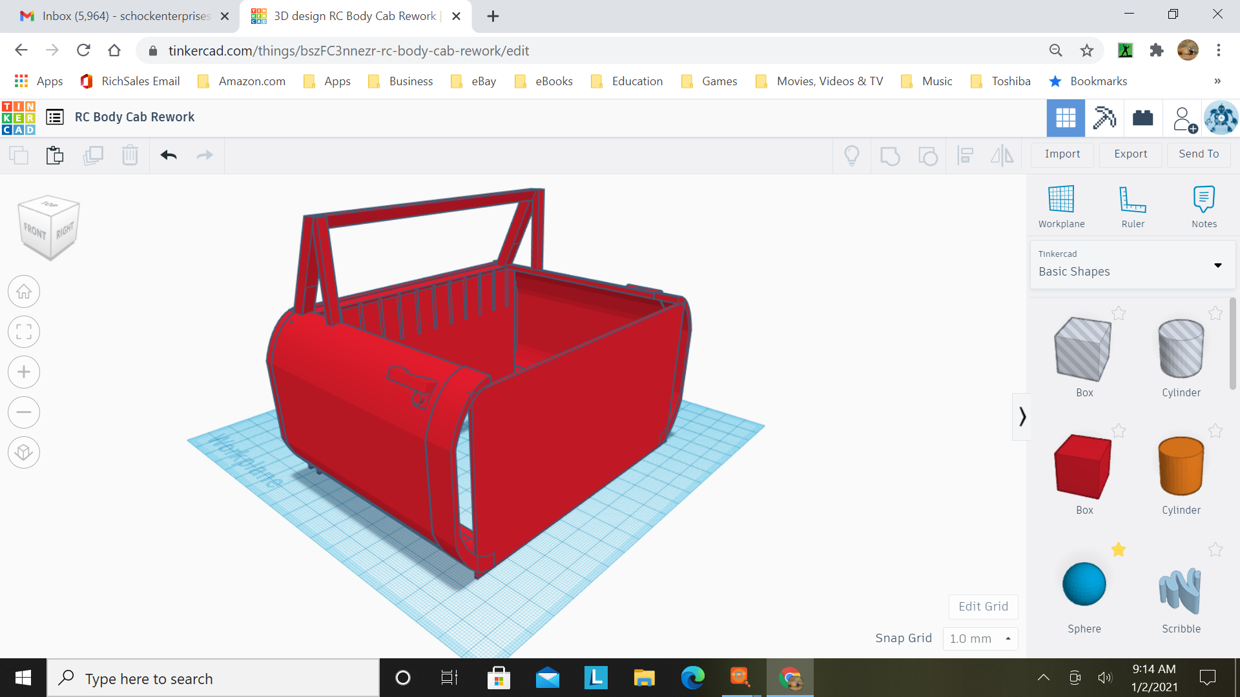Click the RC Body Cab Rework title

134,117
